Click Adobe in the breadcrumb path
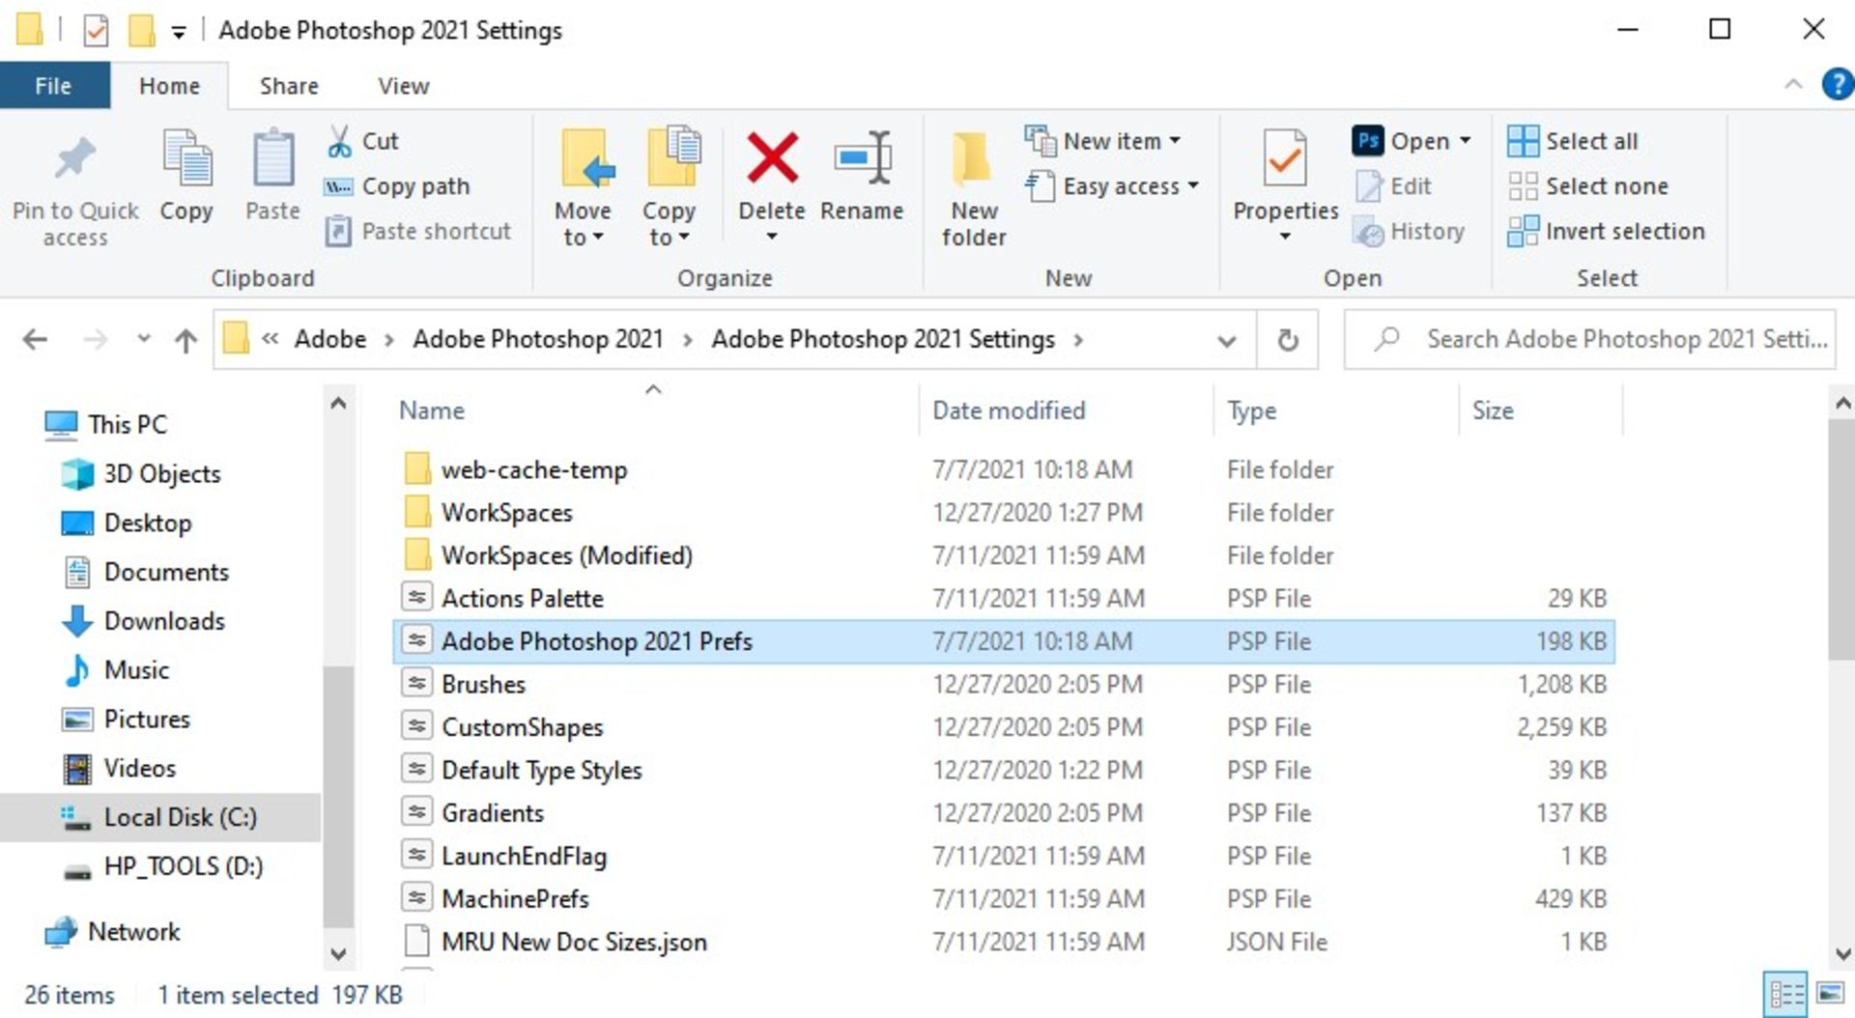The width and height of the screenshot is (1855, 1018). pos(330,340)
